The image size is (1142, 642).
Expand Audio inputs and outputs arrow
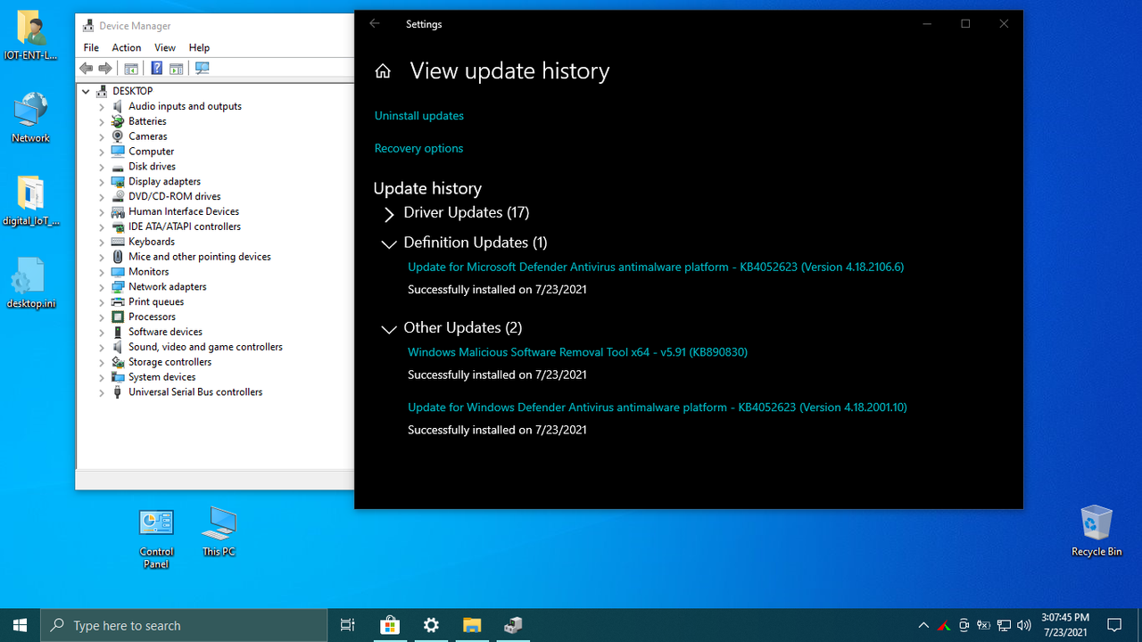102,106
